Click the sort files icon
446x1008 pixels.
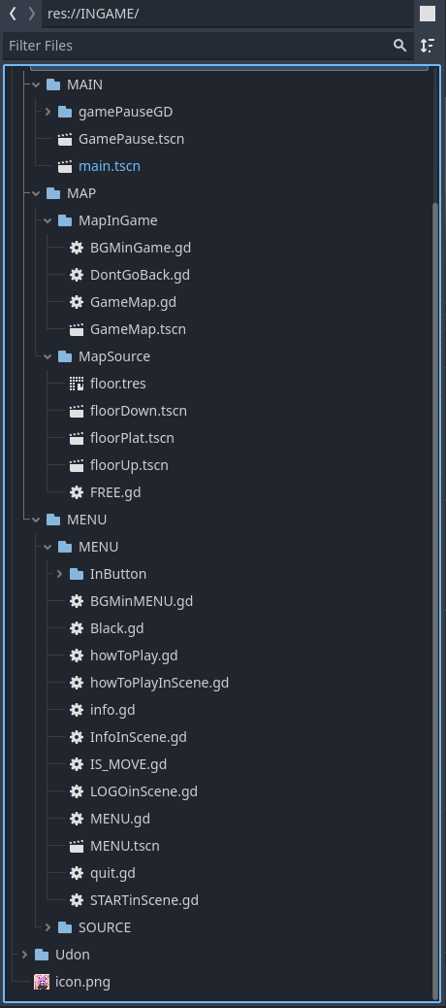coord(428,46)
